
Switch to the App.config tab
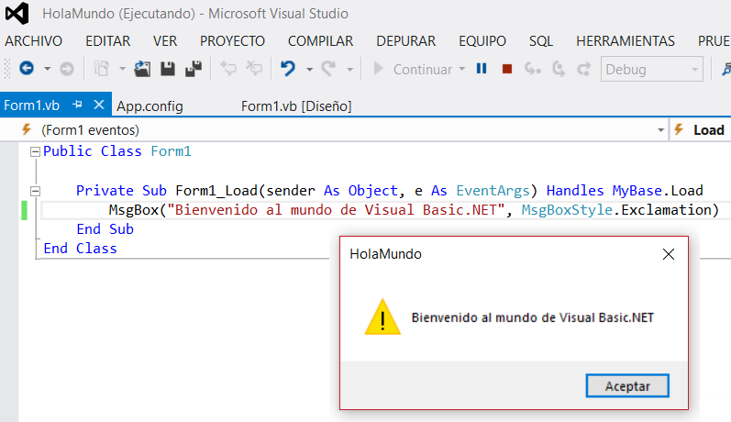point(150,106)
